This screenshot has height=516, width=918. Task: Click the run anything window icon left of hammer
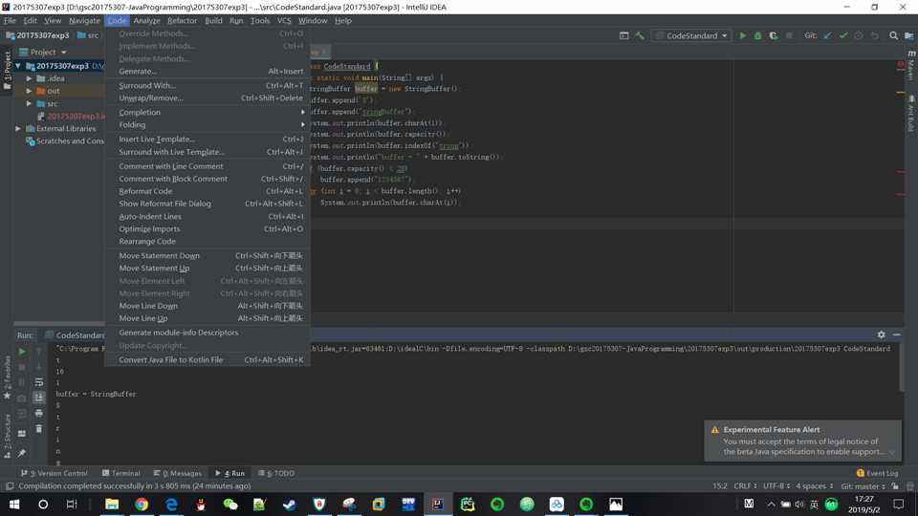(624, 35)
